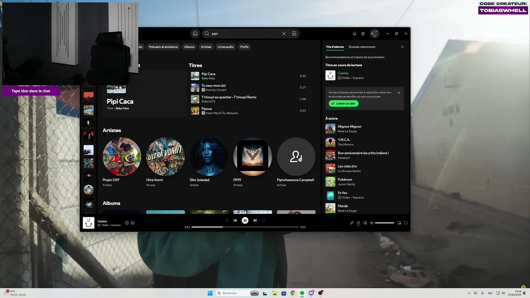Dismiss the Jam invitation card

point(399,93)
